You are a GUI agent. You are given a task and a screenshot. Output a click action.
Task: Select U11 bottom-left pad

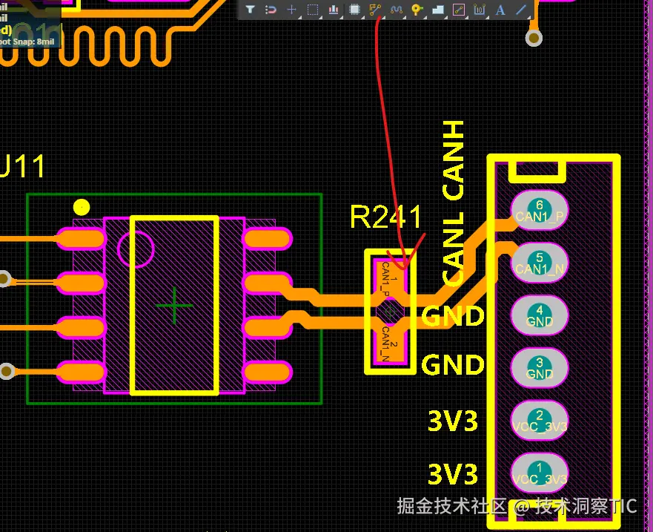80,372
